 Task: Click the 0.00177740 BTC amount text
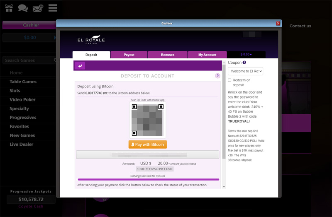pyautogui.click(x=96, y=93)
